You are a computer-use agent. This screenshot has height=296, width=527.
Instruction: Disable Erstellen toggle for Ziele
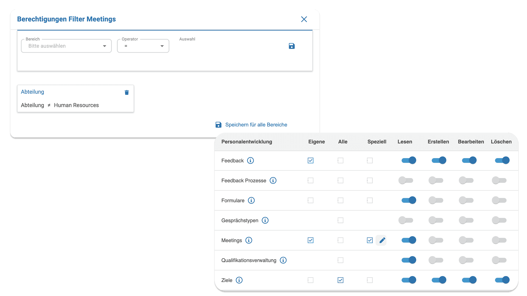pos(439,280)
